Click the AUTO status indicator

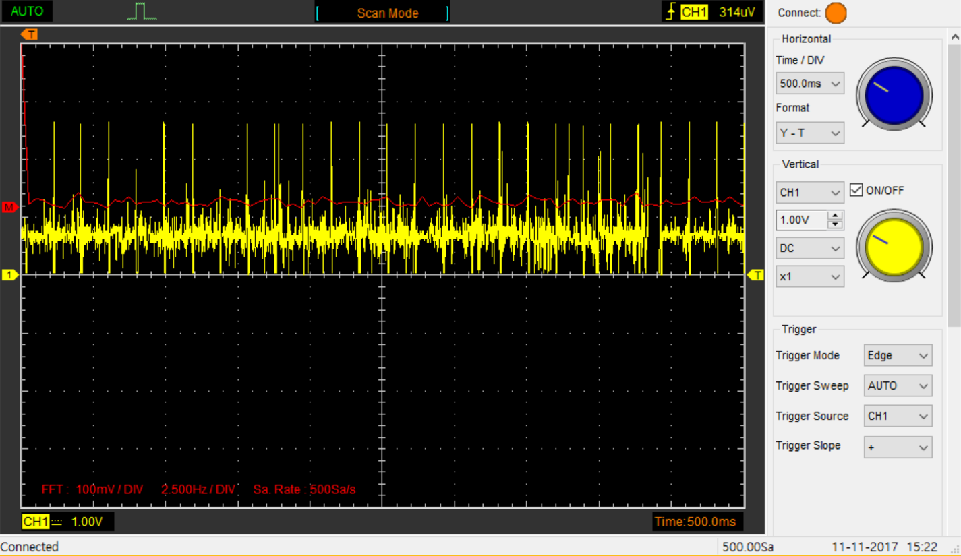tap(27, 11)
